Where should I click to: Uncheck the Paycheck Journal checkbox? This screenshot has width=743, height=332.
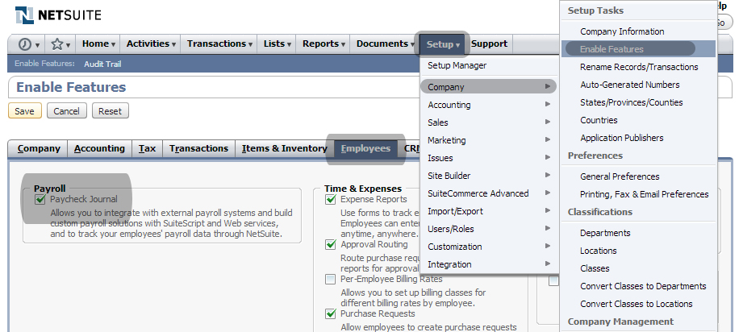(40, 199)
